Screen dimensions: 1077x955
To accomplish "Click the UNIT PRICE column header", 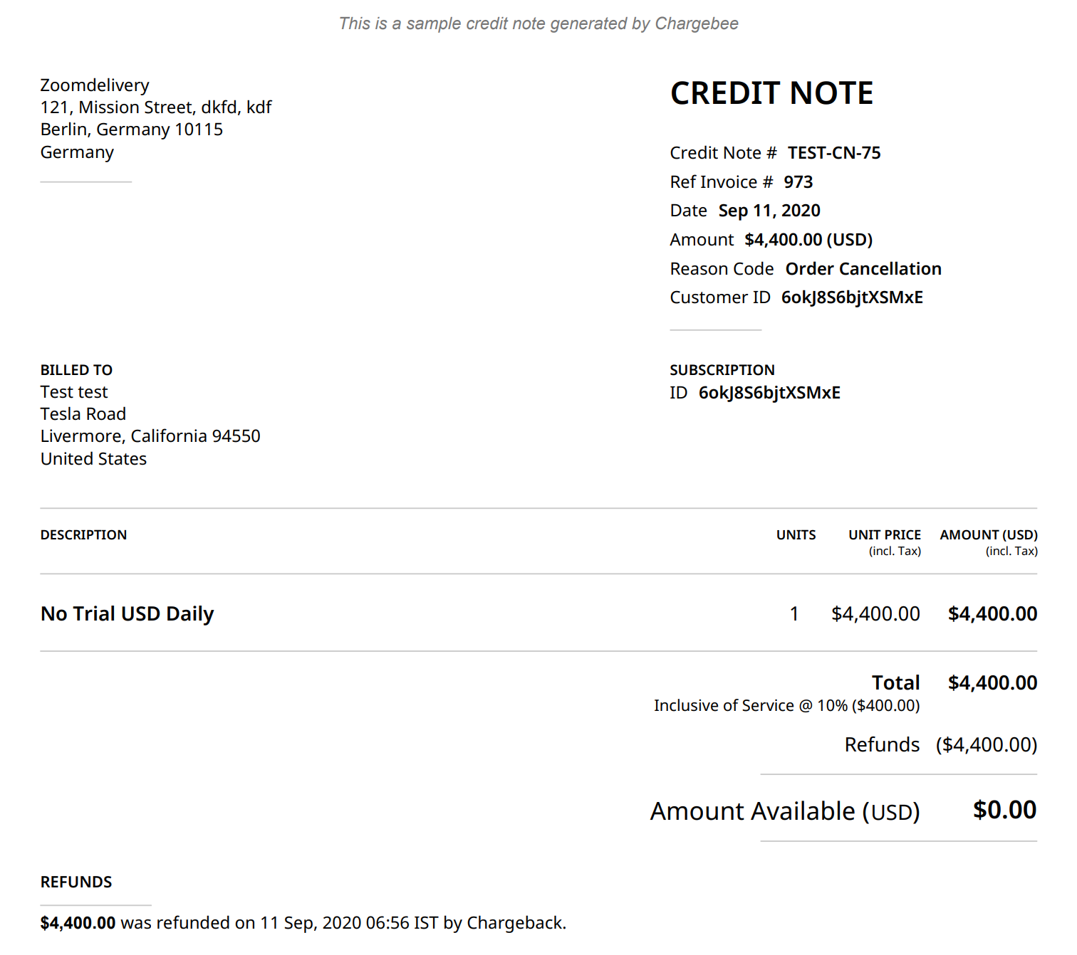I will coord(884,535).
